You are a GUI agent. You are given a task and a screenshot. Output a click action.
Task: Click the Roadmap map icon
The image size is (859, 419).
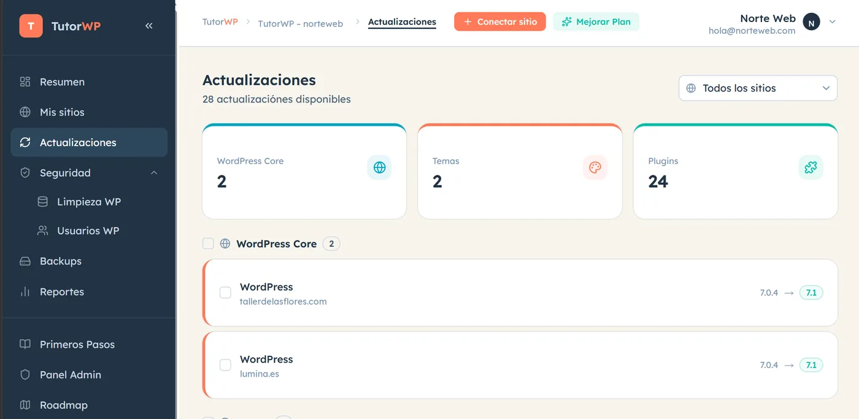(25, 405)
